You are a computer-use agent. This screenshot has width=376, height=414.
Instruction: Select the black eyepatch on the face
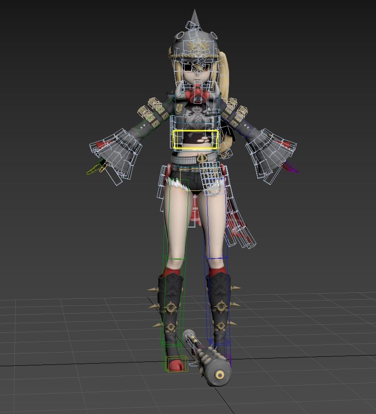189,67
